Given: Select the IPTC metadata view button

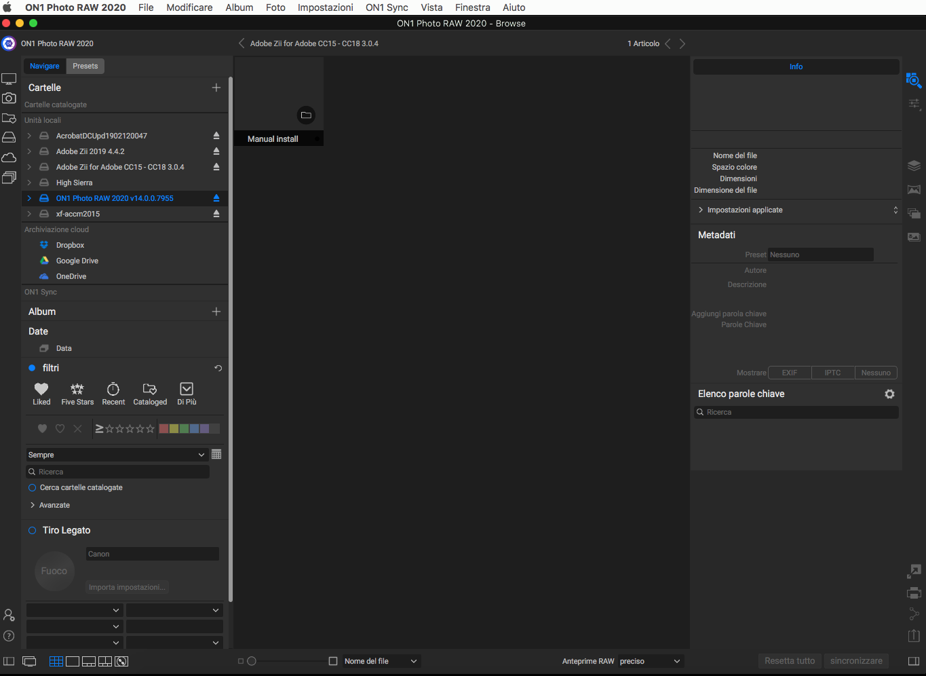Looking at the screenshot, I should click(832, 373).
